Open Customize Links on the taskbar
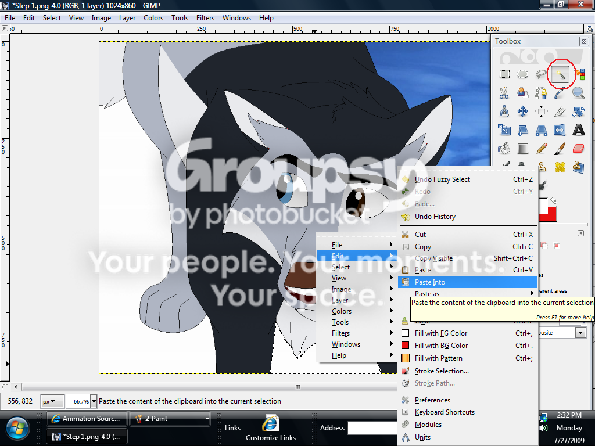The height and width of the screenshot is (446, 595). point(271,428)
